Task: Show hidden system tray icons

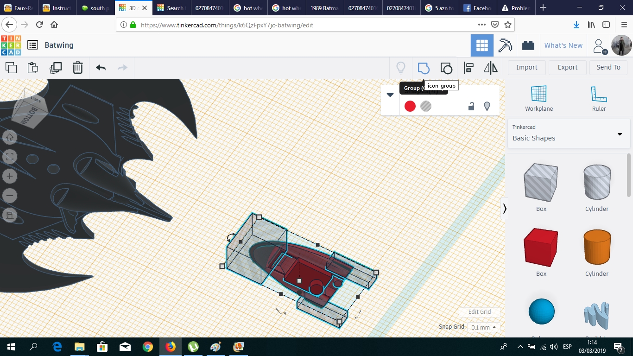Action: [x=519, y=347]
